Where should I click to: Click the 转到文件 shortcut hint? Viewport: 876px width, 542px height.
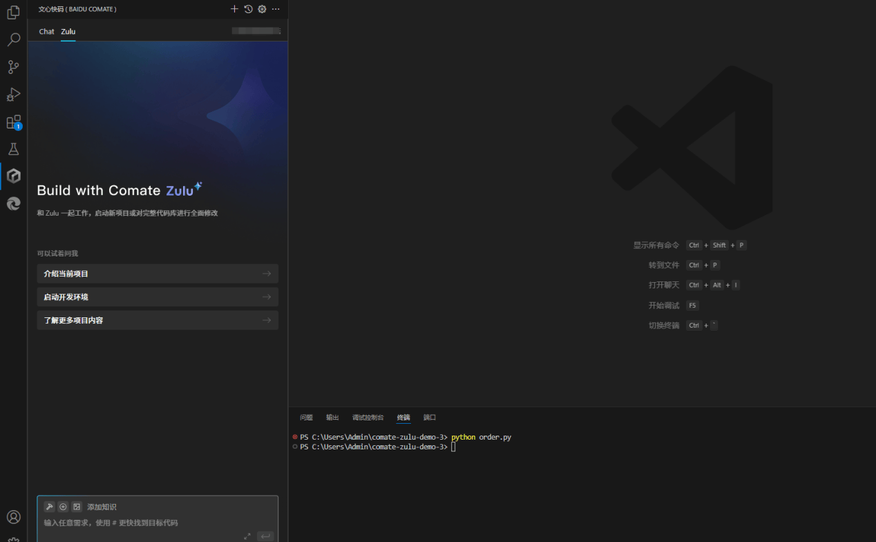click(x=664, y=265)
